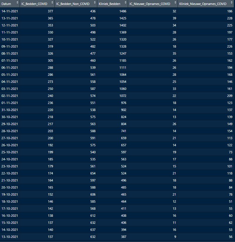Sort by IC_Bedden_Non_COVID sort arrows

coord(95,2)
